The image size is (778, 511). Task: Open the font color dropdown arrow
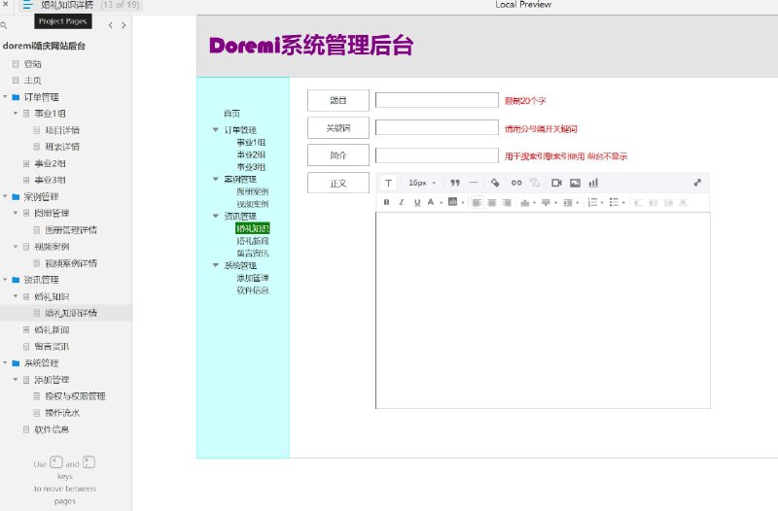[442, 203]
